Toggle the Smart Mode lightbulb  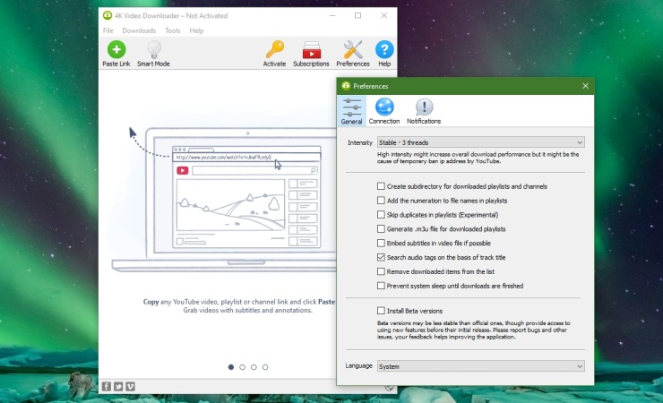pyautogui.click(x=153, y=50)
